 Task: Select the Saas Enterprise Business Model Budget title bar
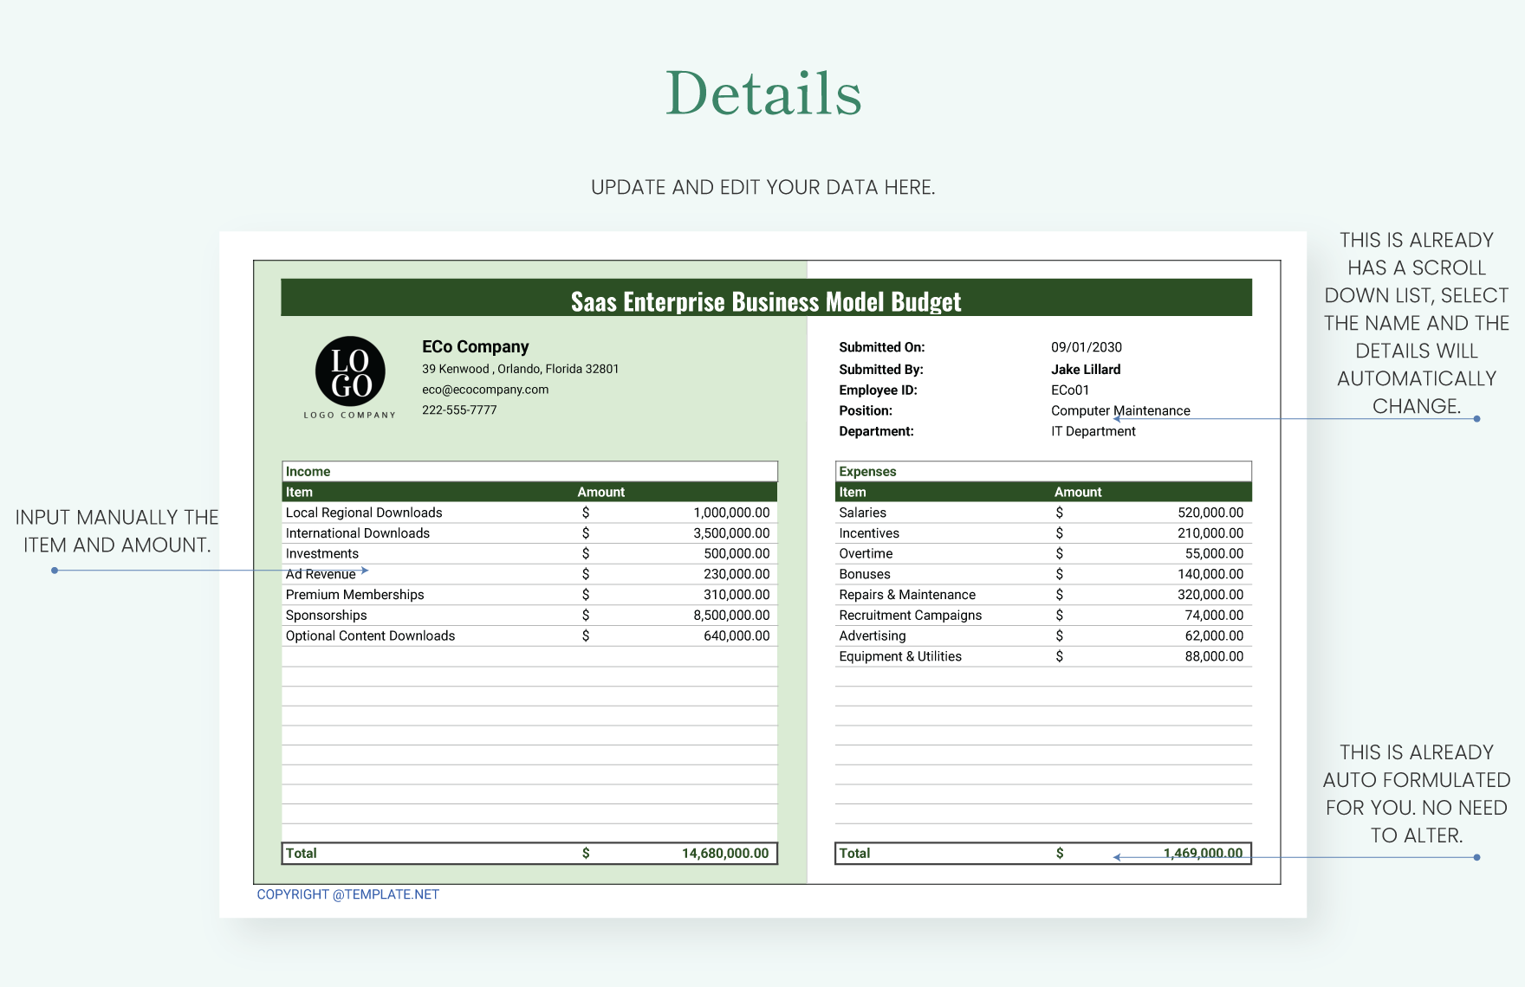point(766,301)
